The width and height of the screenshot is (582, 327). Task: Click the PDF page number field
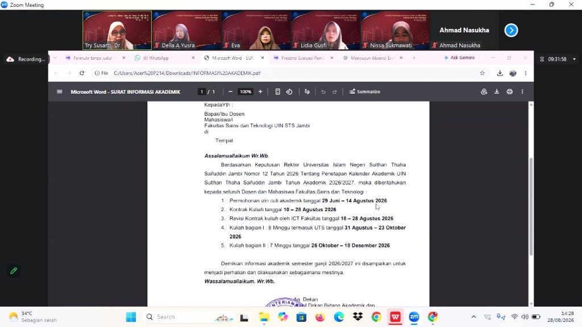tap(202, 91)
